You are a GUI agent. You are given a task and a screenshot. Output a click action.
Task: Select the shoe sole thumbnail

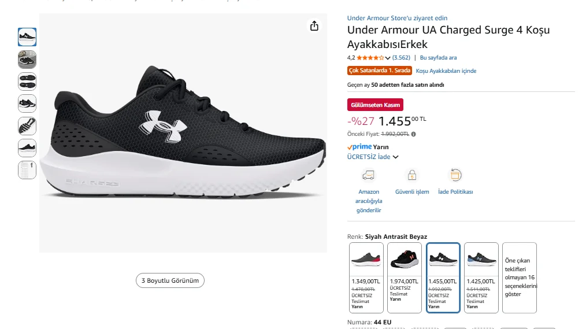pos(27,81)
